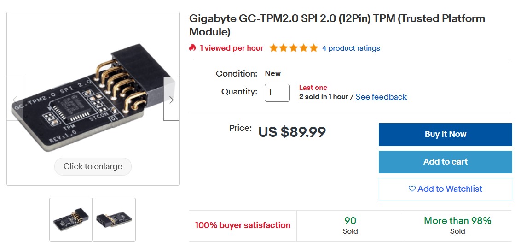The image size is (521, 242).
Task: Open the 4 product ratings link
Action: pos(351,48)
